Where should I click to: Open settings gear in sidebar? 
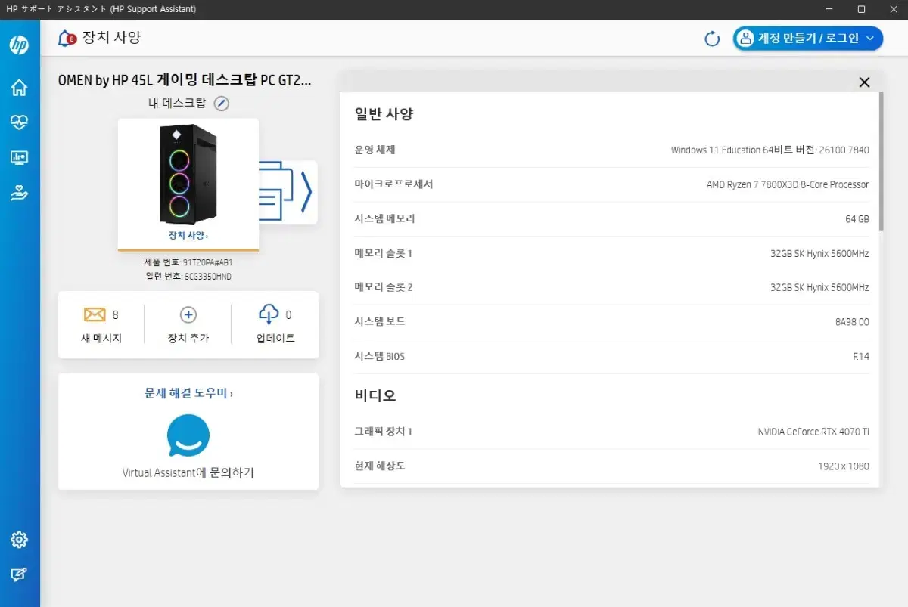[19, 540]
